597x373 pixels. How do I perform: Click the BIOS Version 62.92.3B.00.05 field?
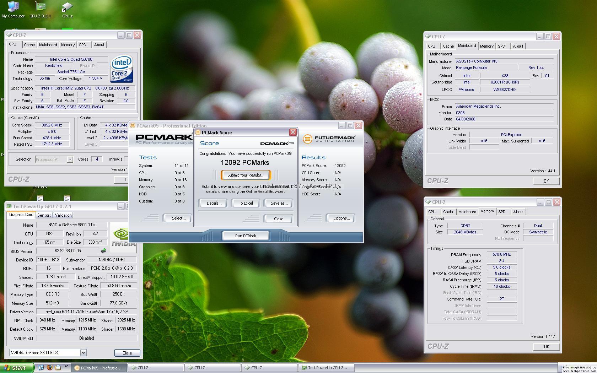(68, 251)
